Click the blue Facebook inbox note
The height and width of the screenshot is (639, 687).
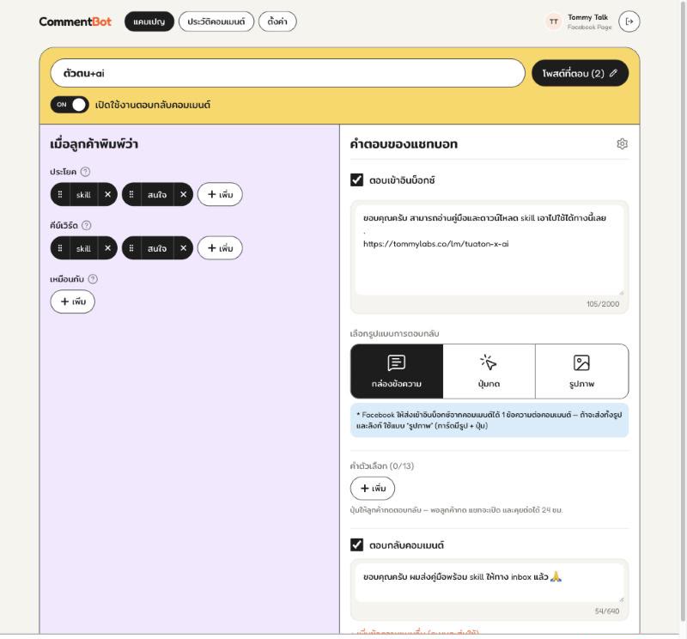[x=489, y=420]
